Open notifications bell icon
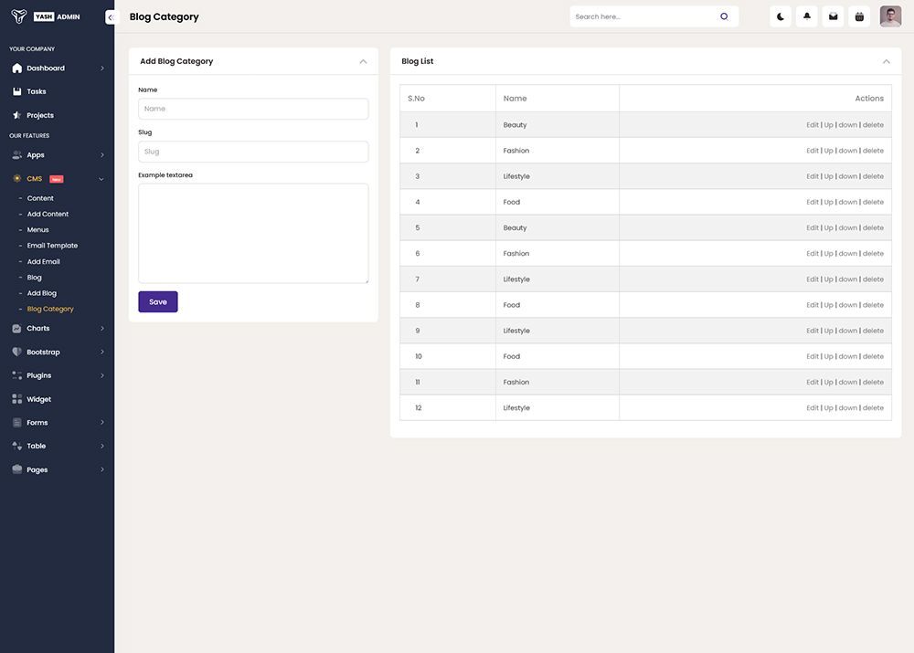Viewport: 914px width, 653px height. pyautogui.click(x=807, y=16)
